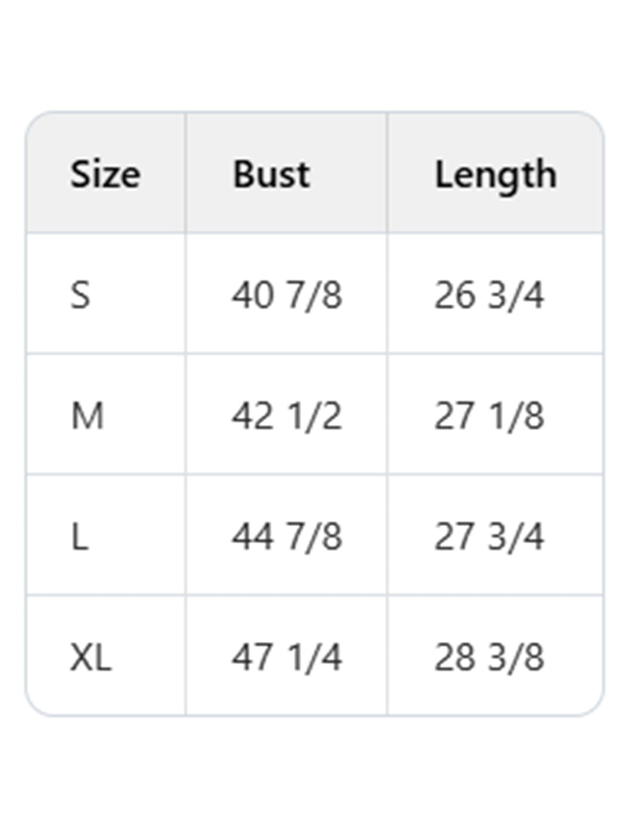The height and width of the screenshot is (823, 627).
Task: Click the Length column header
Action: tap(495, 174)
